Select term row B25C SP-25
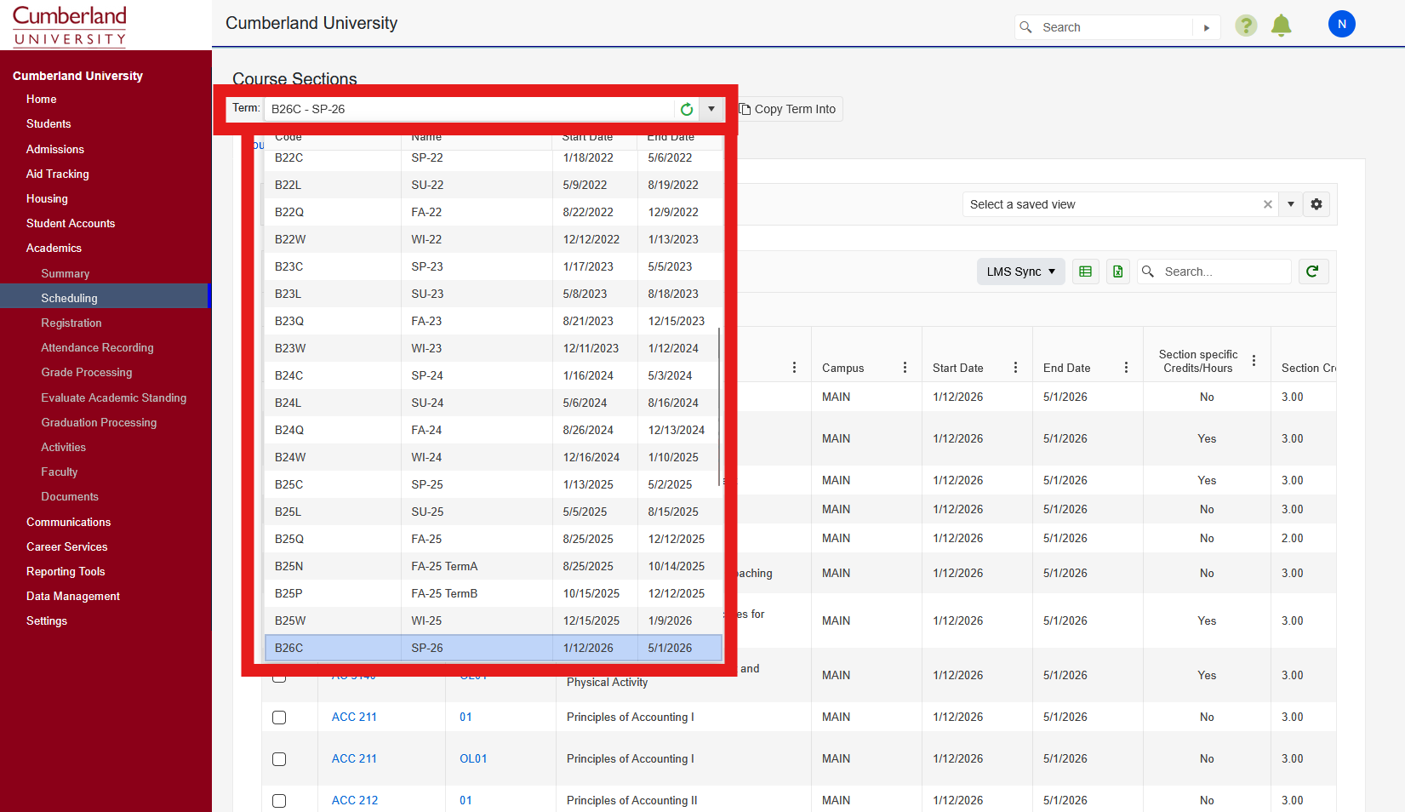Viewport: 1405px width, 812px height. coord(494,484)
